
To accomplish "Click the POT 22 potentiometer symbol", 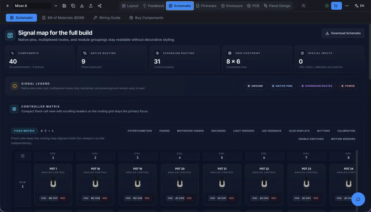I will [264, 184].
